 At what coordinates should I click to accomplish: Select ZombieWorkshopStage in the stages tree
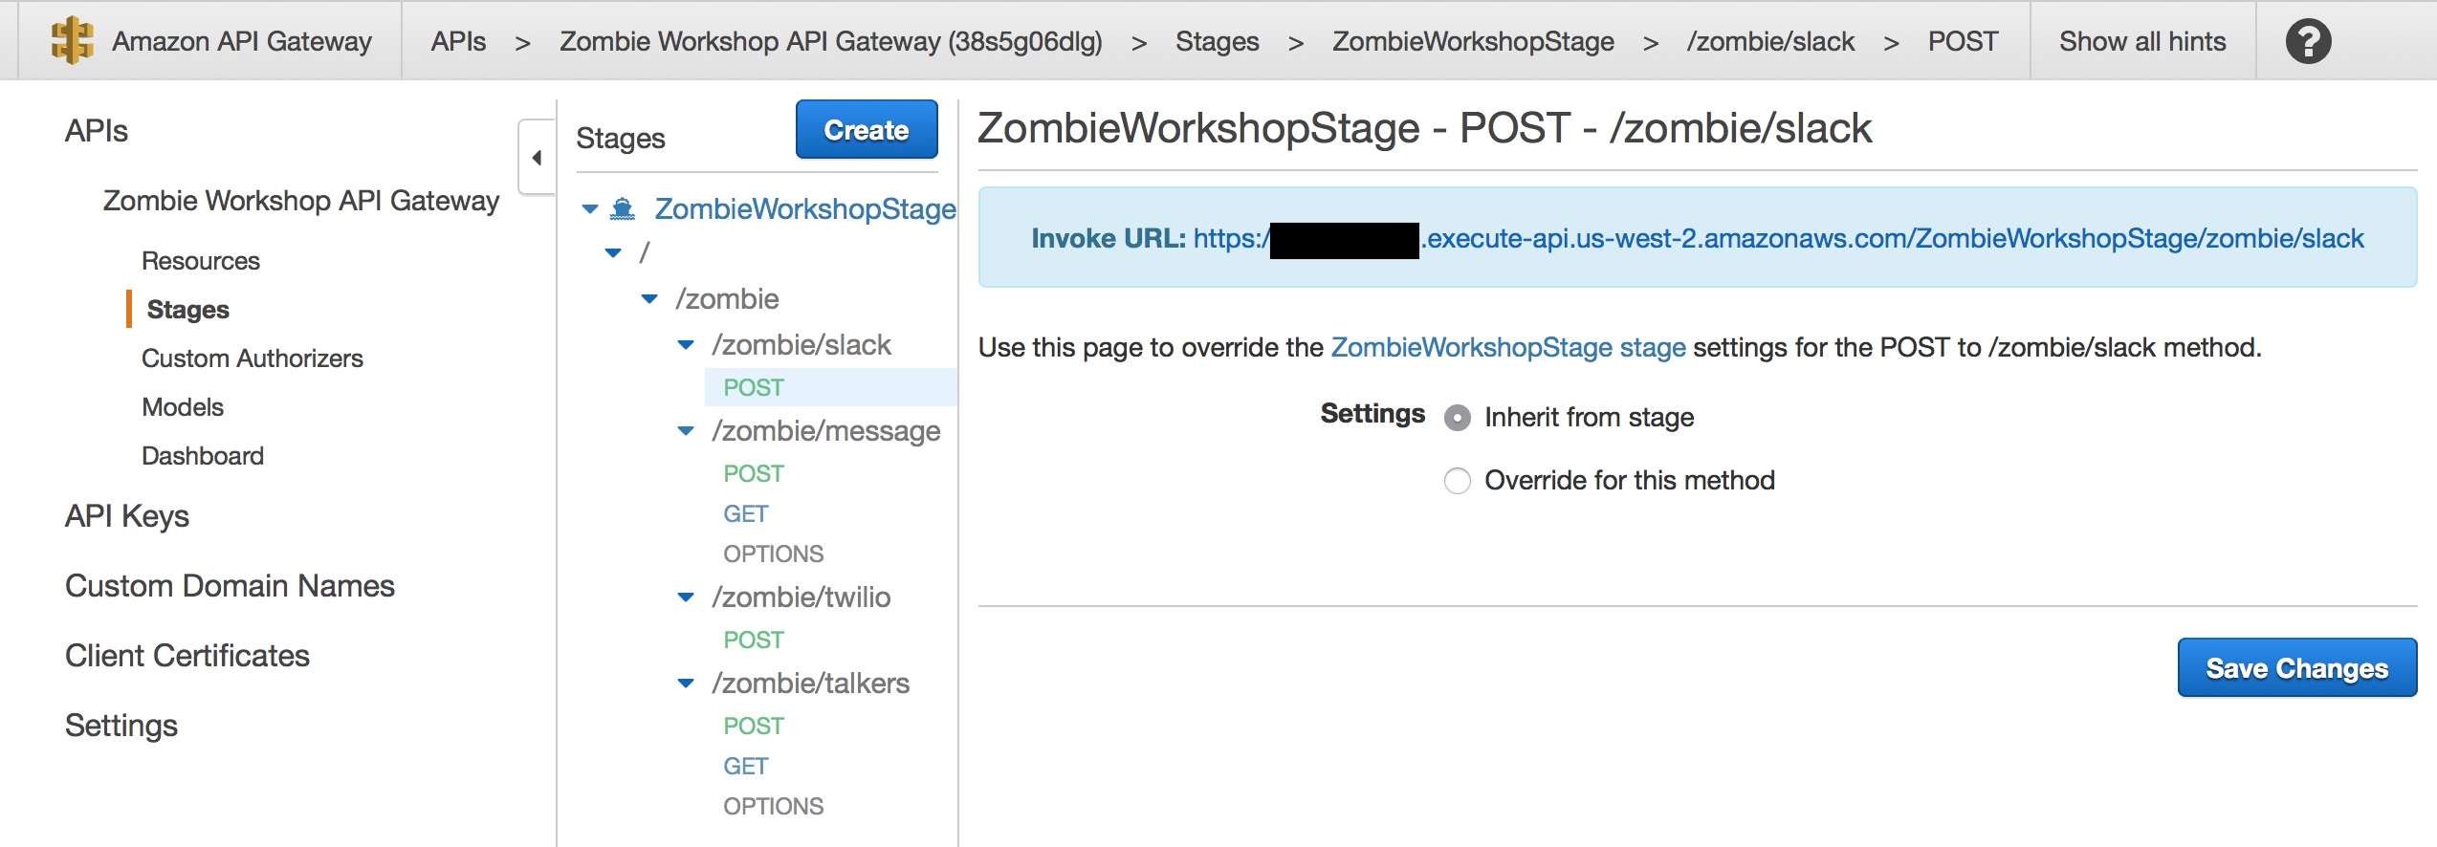(805, 208)
